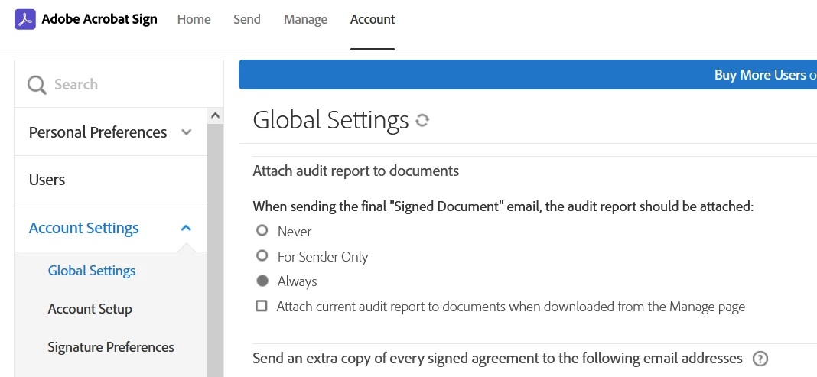Screen dimensions: 817x377
Task: Collapse the Account Settings section
Action: 186,228
